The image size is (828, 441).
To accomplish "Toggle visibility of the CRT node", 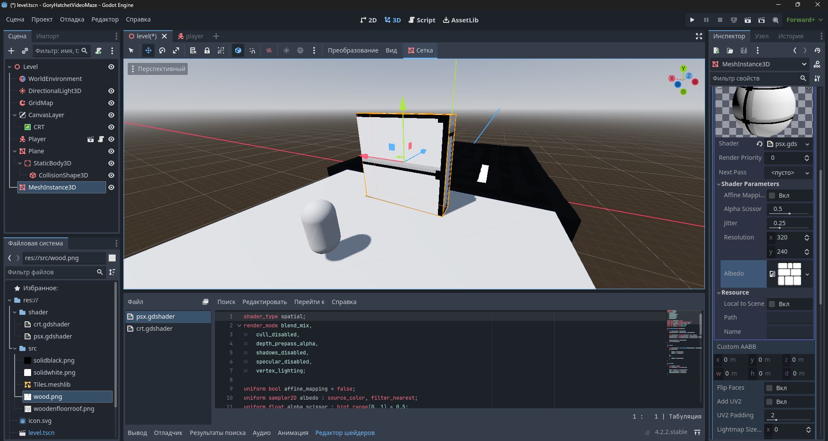I will point(111,127).
